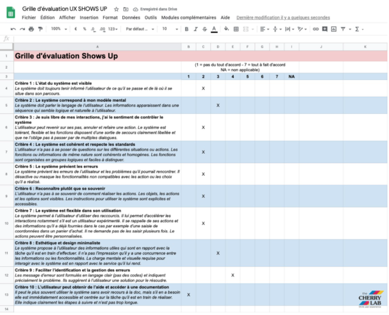Open the Données menu
This screenshot has width=389, height=315.
131,18
